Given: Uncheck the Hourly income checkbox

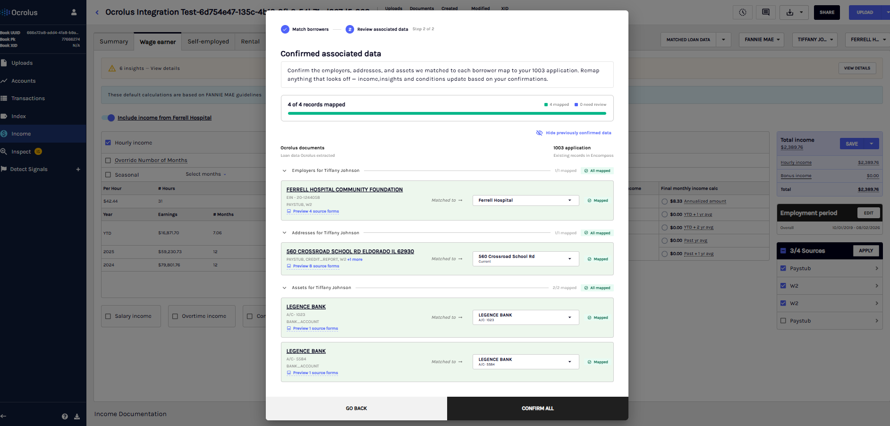Looking at the screenshot, I should [108, 143].
